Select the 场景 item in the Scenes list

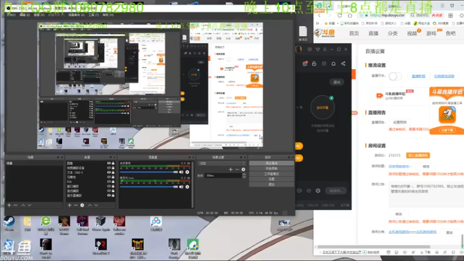pos(35,164)
